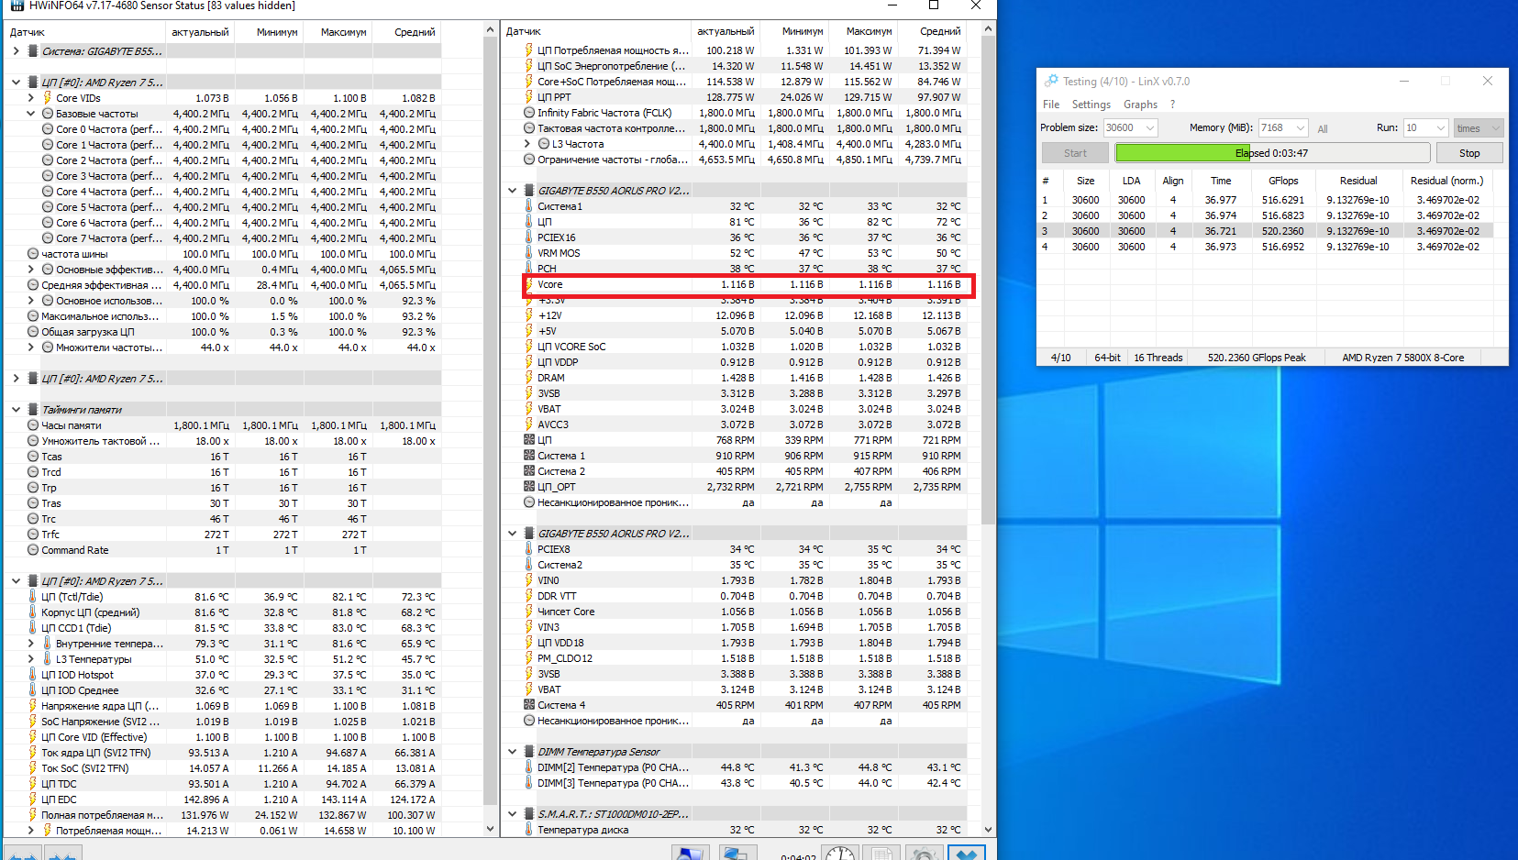Click the thermometer icon beside Температура диска

[529, 830]
